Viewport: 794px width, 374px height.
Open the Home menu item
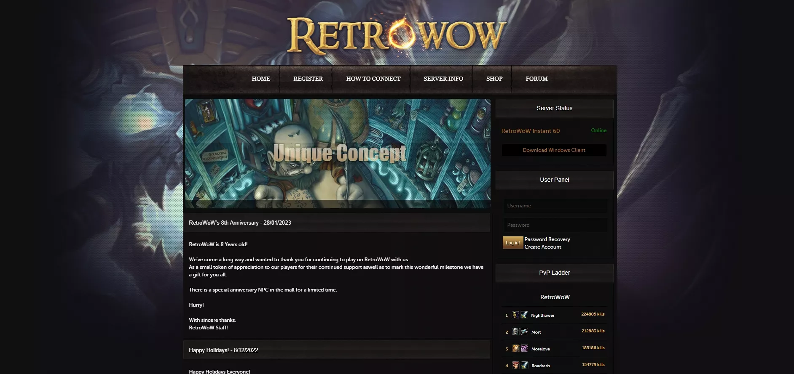click(x=261, y=79)
